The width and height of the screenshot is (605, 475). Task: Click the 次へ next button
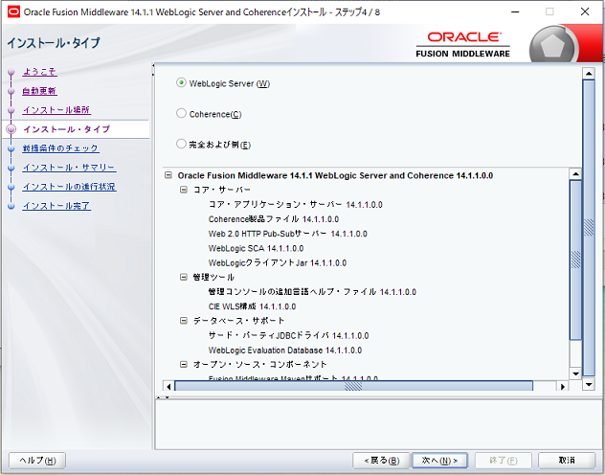point(439,461)
